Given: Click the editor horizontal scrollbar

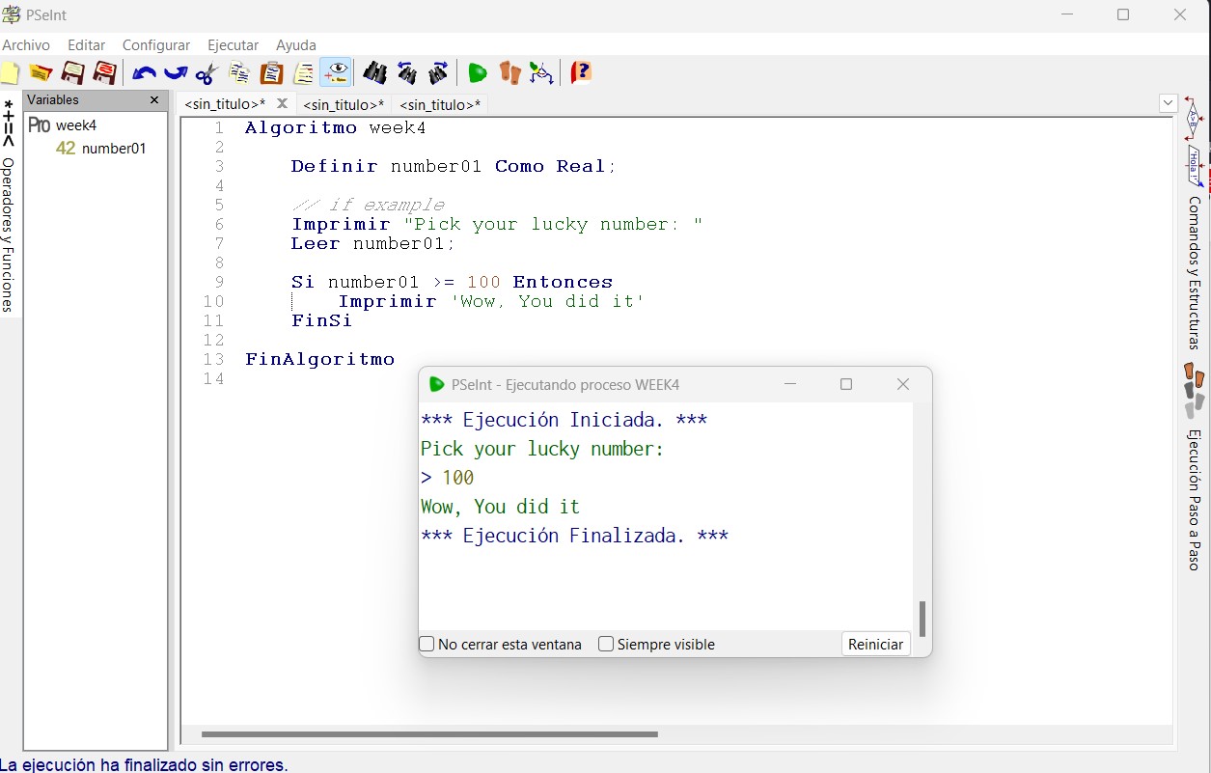Looking at the screenshot, I should (429, 734).
